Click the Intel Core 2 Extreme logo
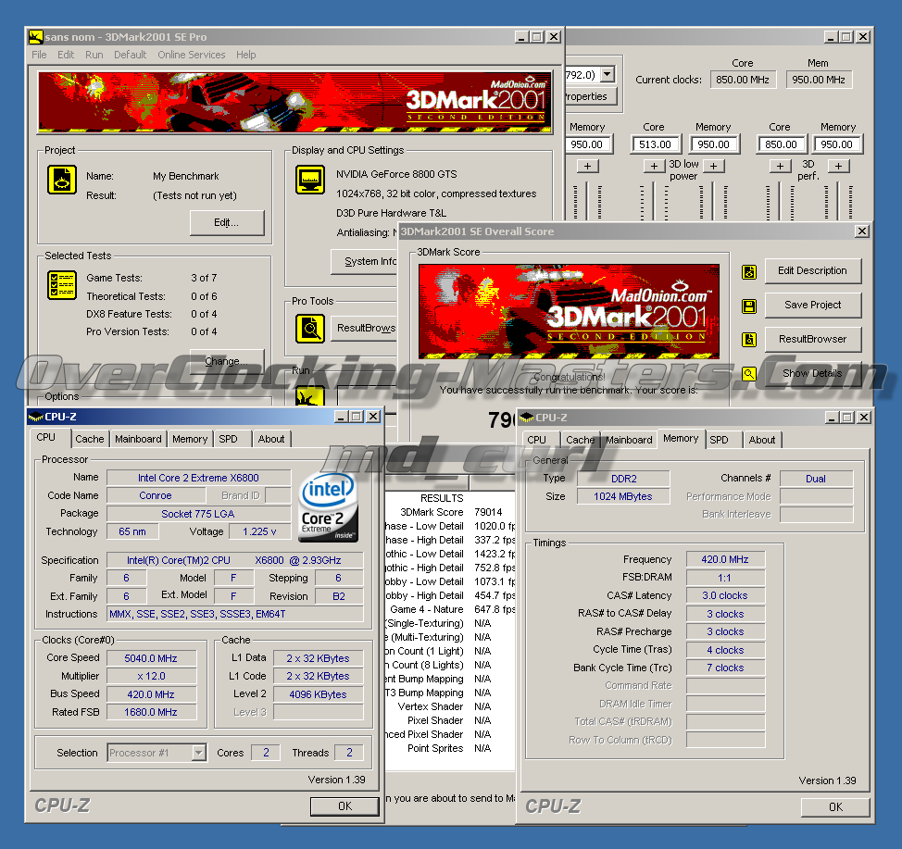Screen dimensions: 902x849 329,507
